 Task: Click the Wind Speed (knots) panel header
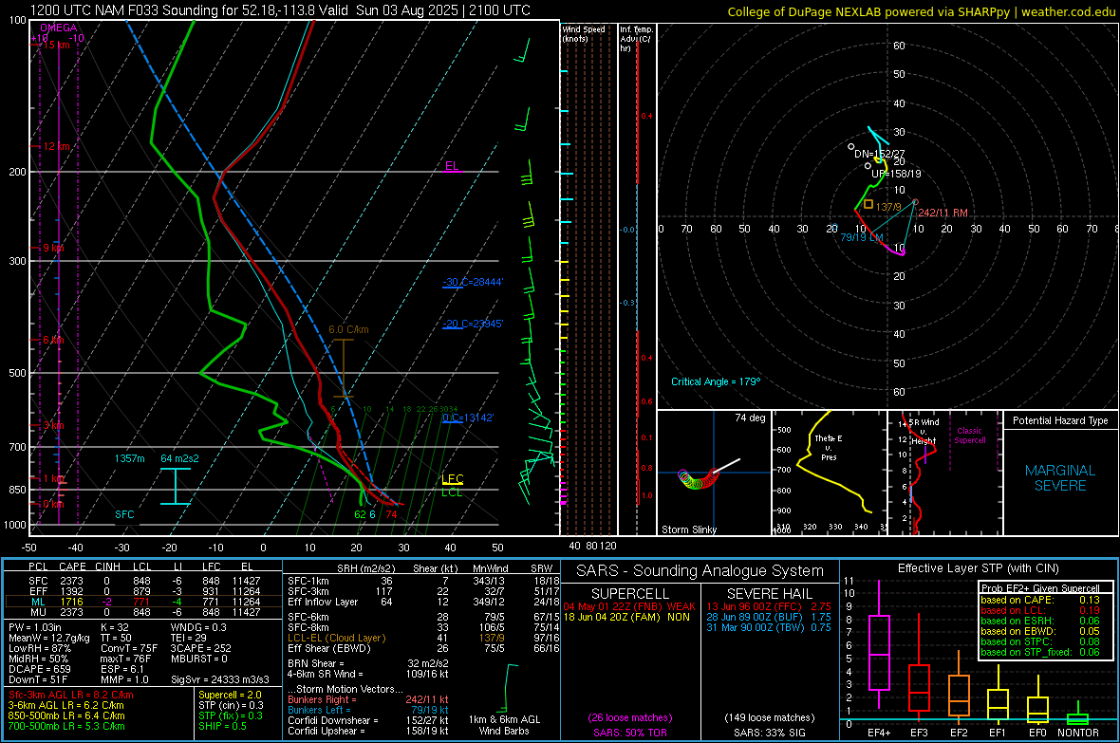click(584, 33)
